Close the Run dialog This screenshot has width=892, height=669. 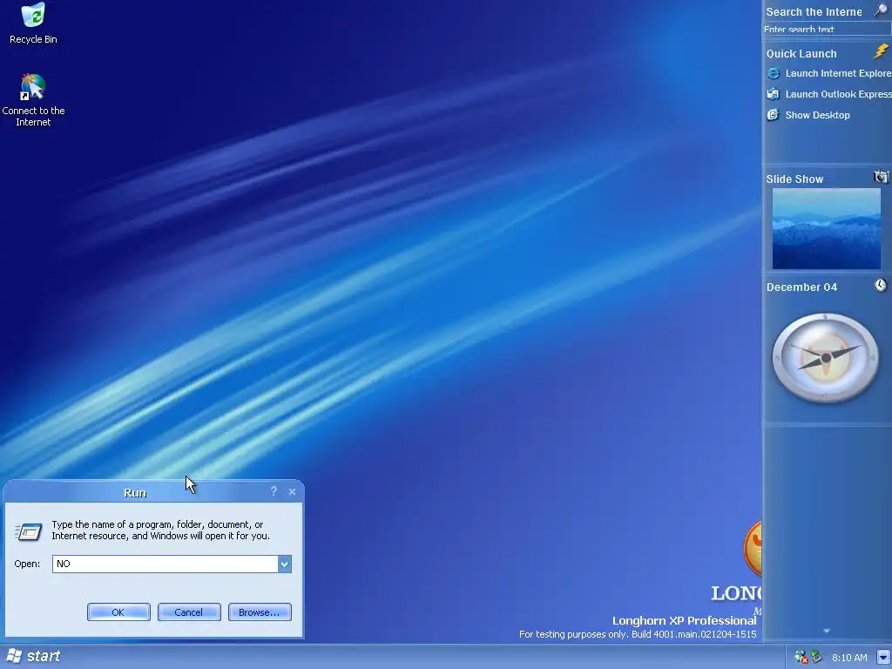(x=293, y=491)
